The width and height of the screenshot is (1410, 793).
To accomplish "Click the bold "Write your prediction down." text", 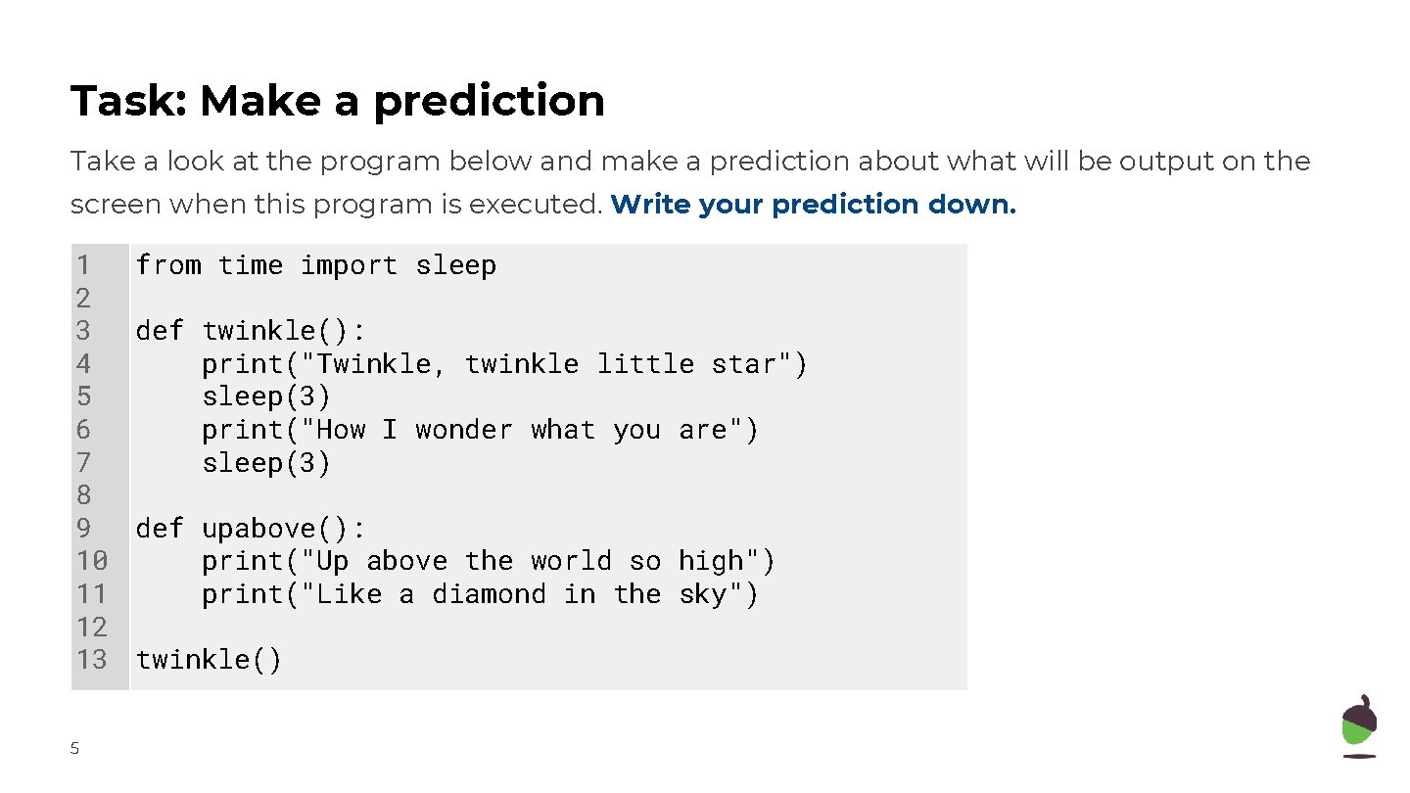I will (813, 205).
